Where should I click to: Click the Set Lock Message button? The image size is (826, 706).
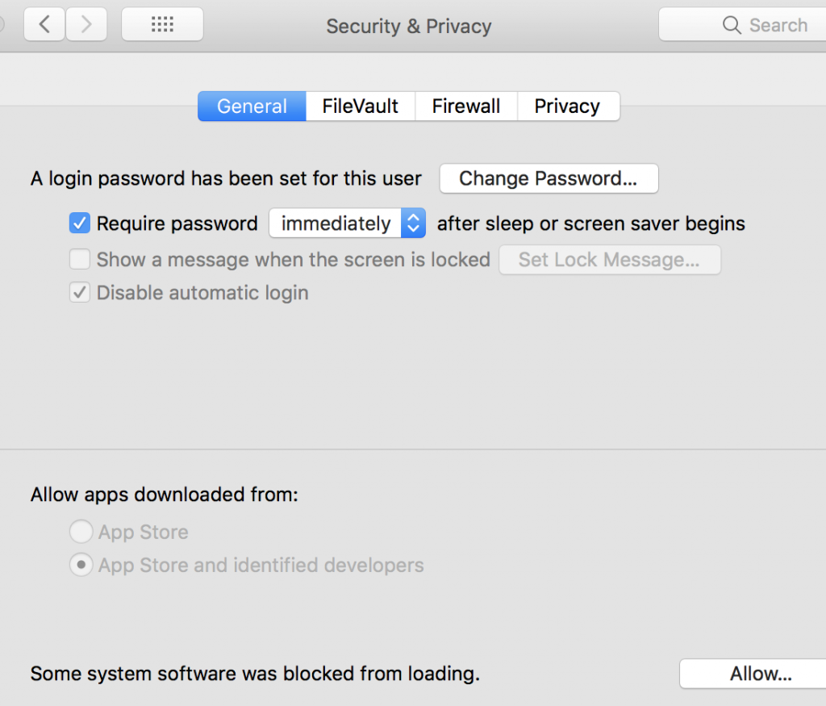coord(610,260)
